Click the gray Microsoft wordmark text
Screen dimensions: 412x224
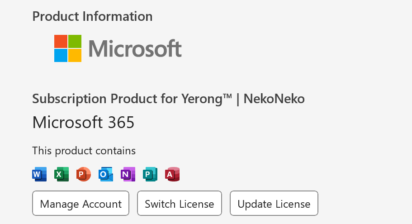(135, 48)
